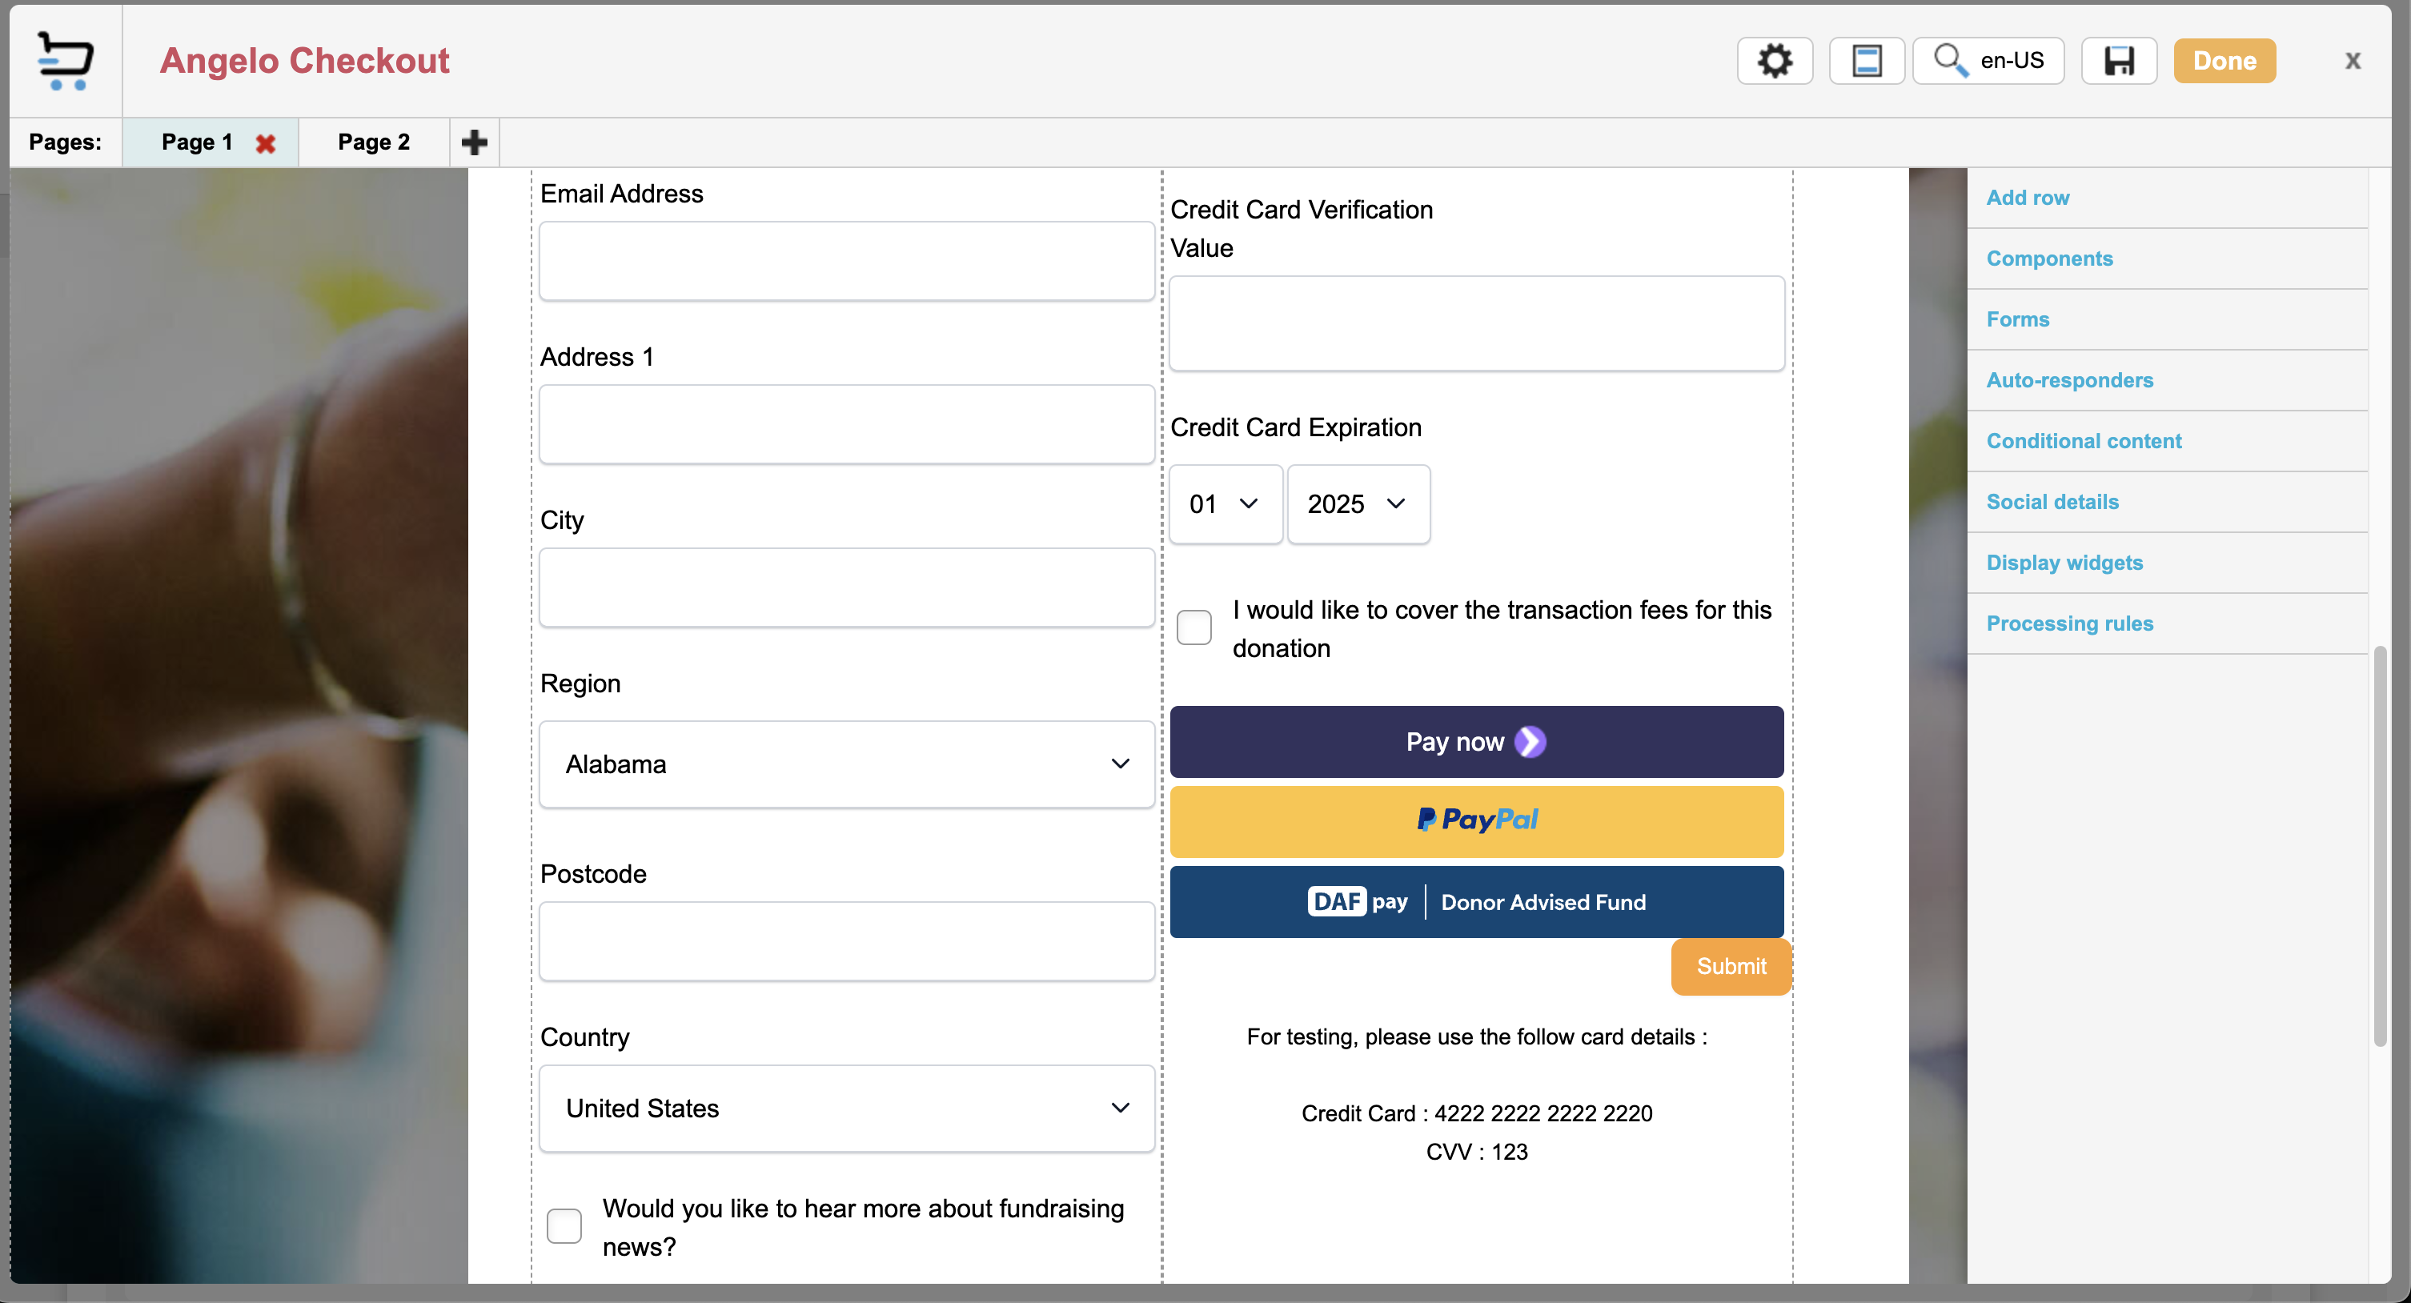Click test card number 4222 2222 2222 2220
This screenshot has width=2411, height=1303.
pos(1543,1114)
